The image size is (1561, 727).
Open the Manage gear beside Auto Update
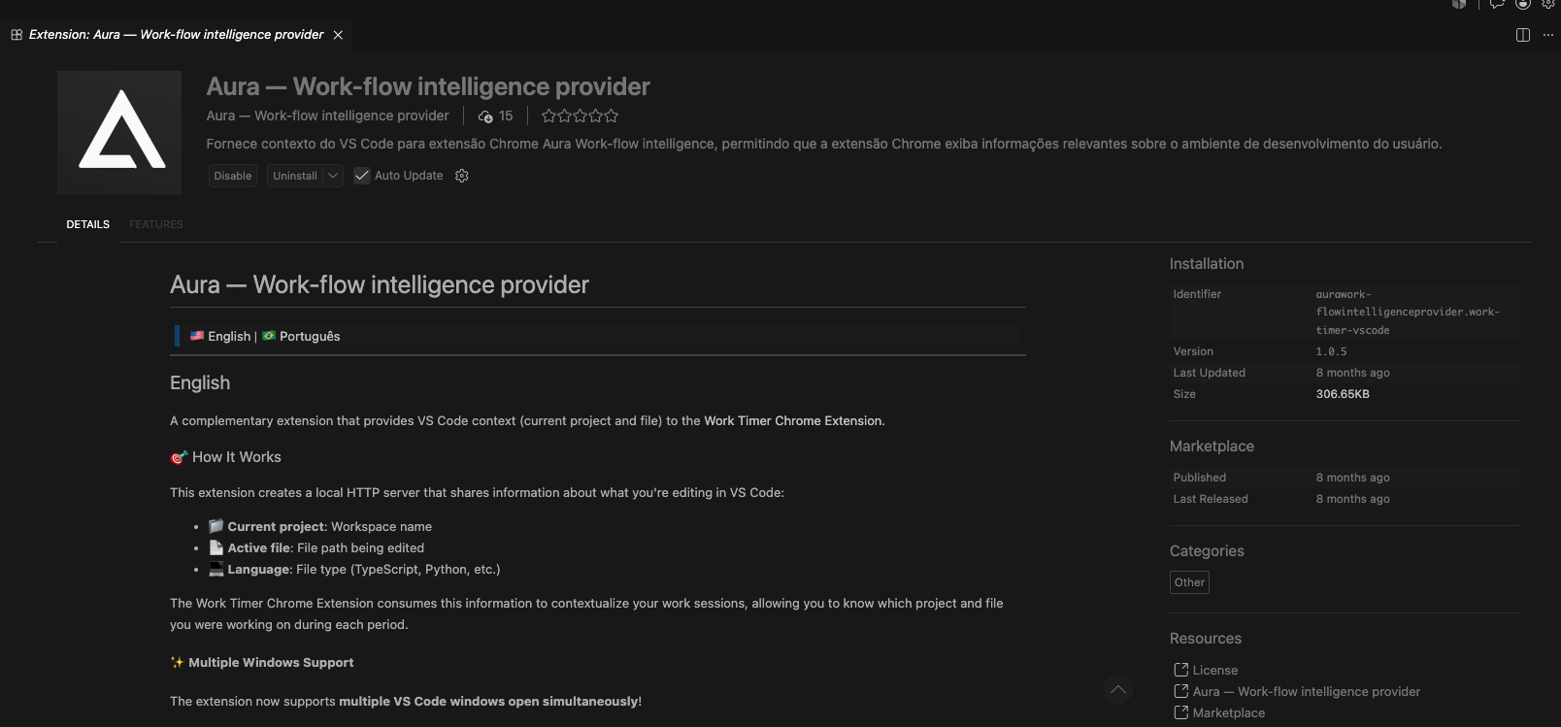[462, 176]
